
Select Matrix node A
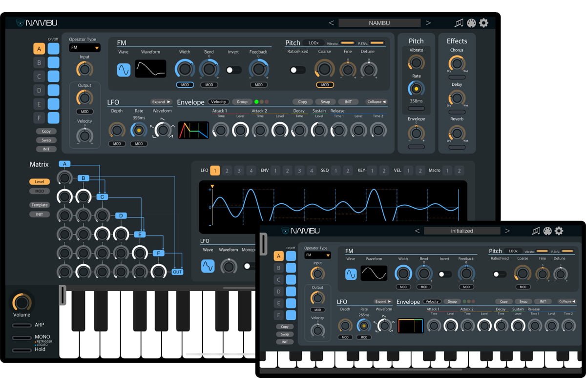(x=64, y=164)
